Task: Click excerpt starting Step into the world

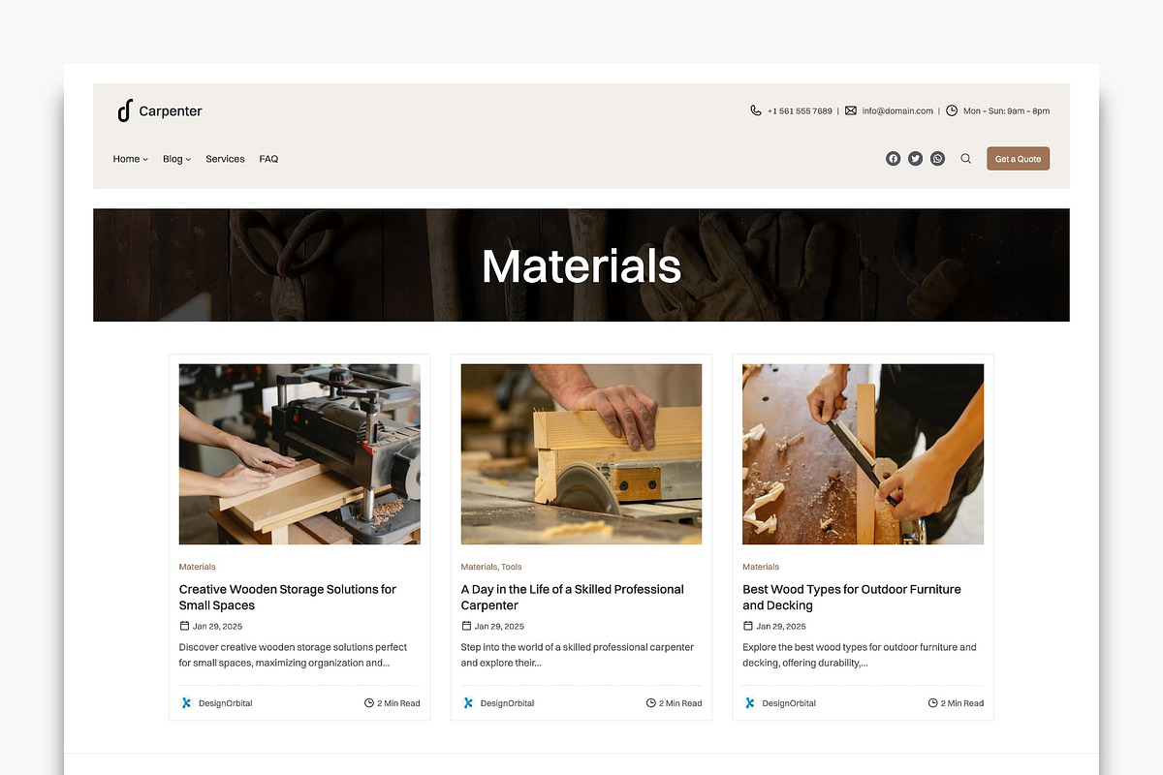Action: 578,655
